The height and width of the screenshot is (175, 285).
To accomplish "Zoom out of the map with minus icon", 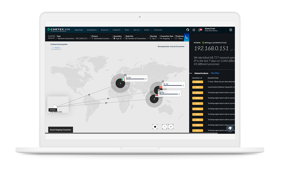I will (x=165, y=127).
